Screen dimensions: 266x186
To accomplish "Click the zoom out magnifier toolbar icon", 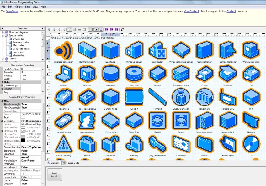I will 53,29.
